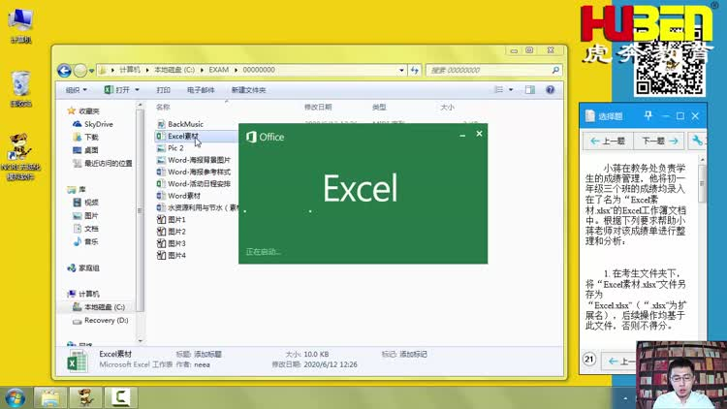Expand the 打开 button dropdown arrow
Screen dimensions: 727x409
pyautogui.click(x=138, y=89)
